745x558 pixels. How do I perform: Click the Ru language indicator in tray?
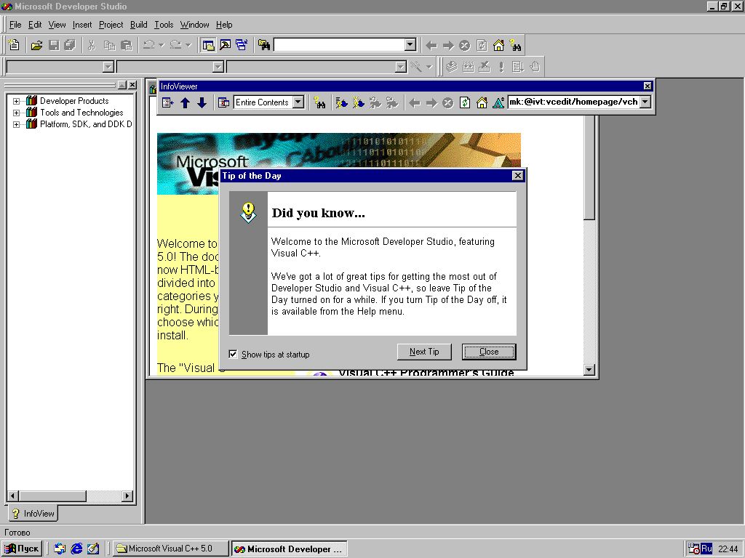click(x=706, y=549)
